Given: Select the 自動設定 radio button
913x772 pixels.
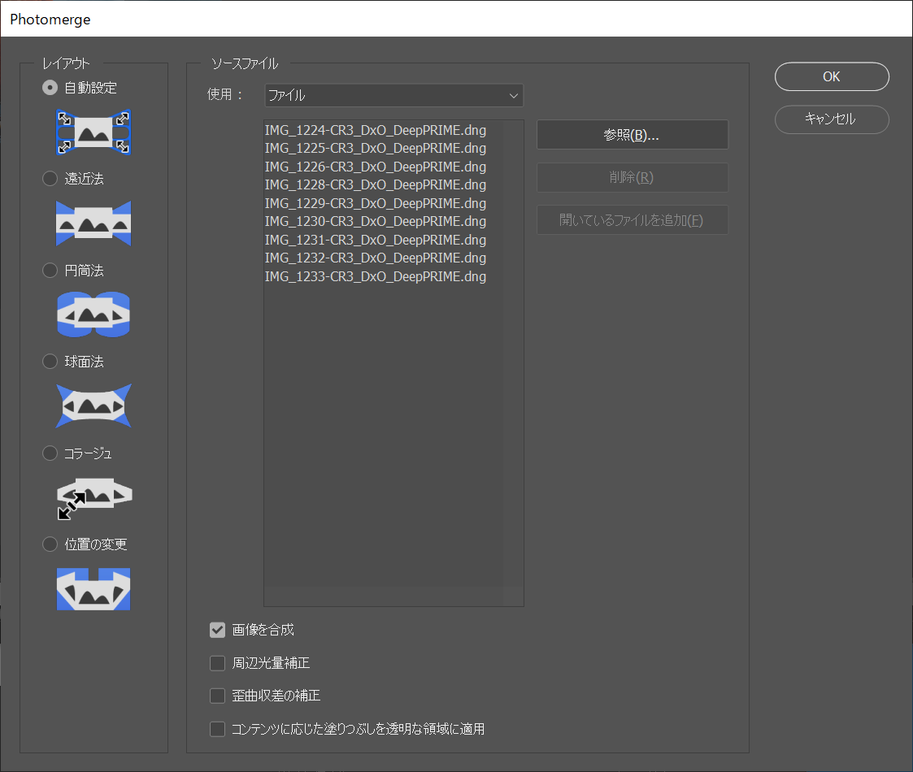Looking at the screenshot, I should click(x=50, y=87).
